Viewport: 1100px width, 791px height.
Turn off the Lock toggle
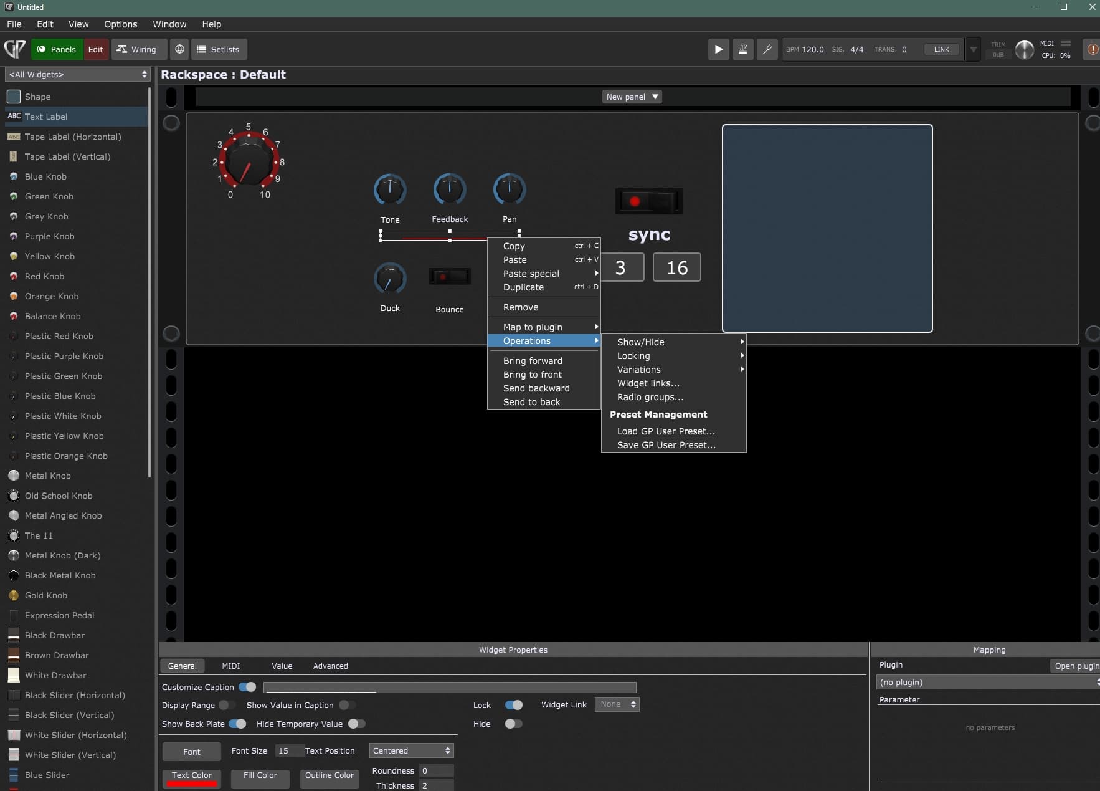click(x=514, y=705)
